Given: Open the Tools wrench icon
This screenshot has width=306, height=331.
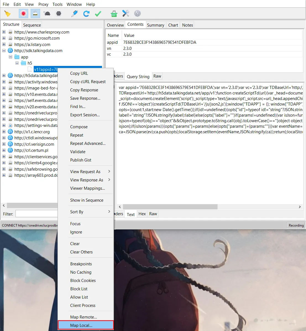Looking at the screenshot, I should pyautogui.click(x=126, y=14).
